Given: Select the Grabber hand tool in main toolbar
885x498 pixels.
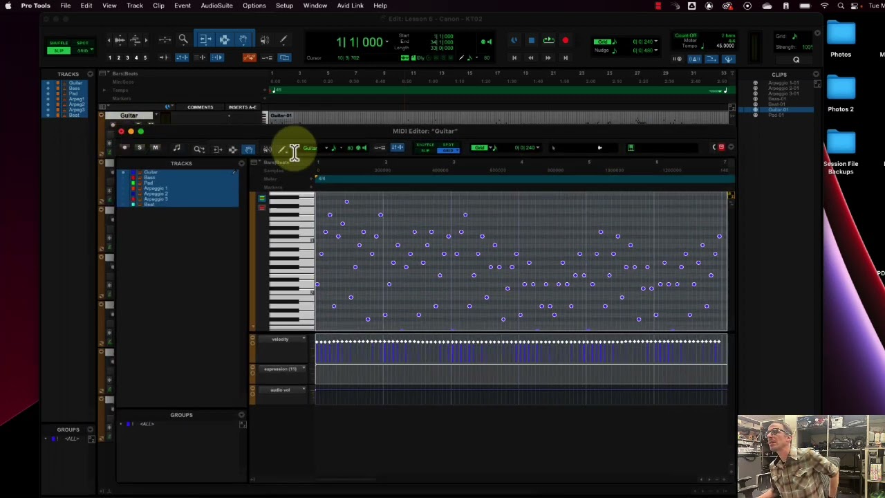Looking at the screenshot, I should pyautogui.click(x=243, y=39).
